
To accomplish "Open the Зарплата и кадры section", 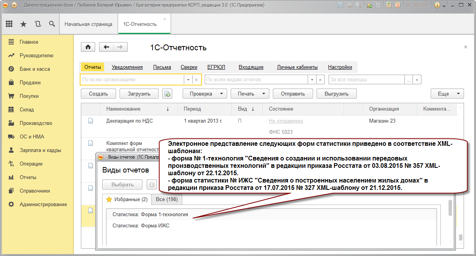I will click(40, 150).
